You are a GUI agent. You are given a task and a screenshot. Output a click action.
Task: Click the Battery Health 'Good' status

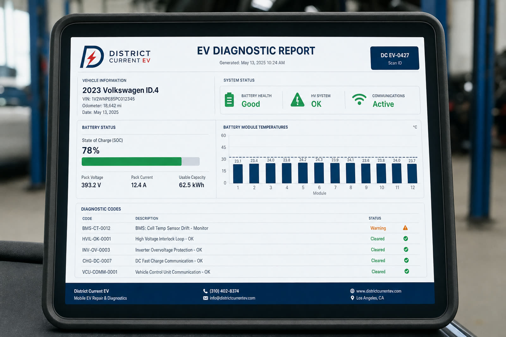(251, 104)
